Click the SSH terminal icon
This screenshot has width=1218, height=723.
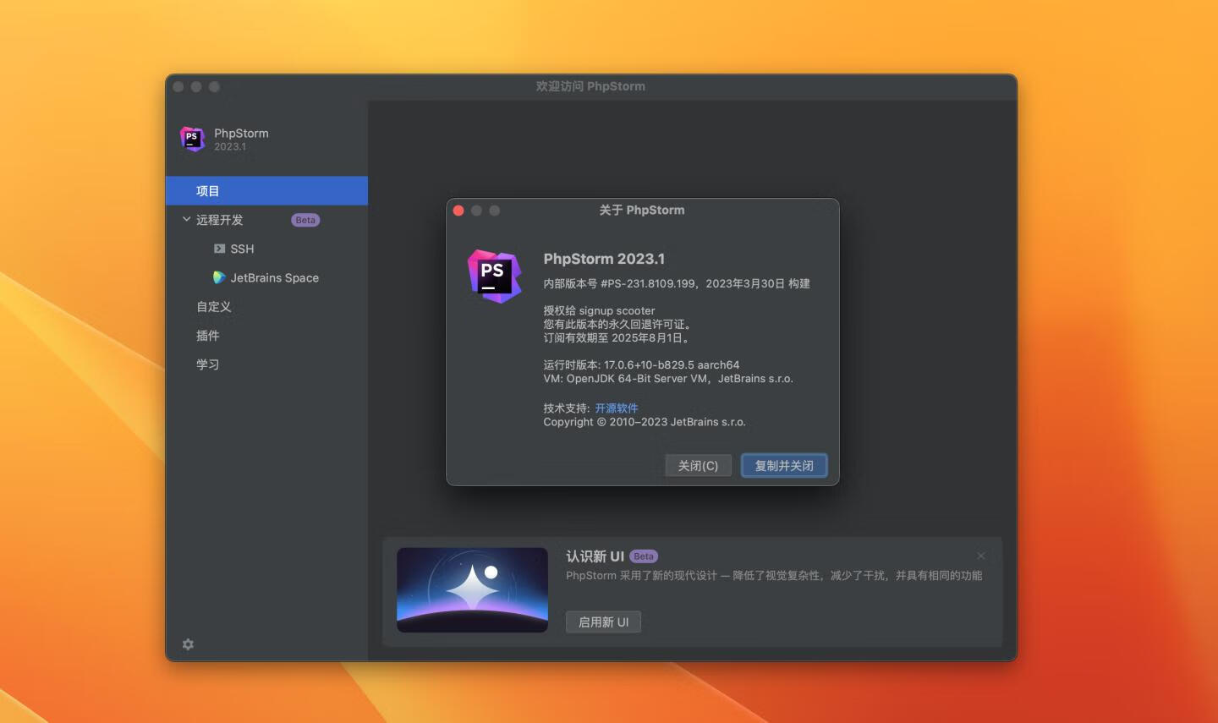tap(219, 249)
